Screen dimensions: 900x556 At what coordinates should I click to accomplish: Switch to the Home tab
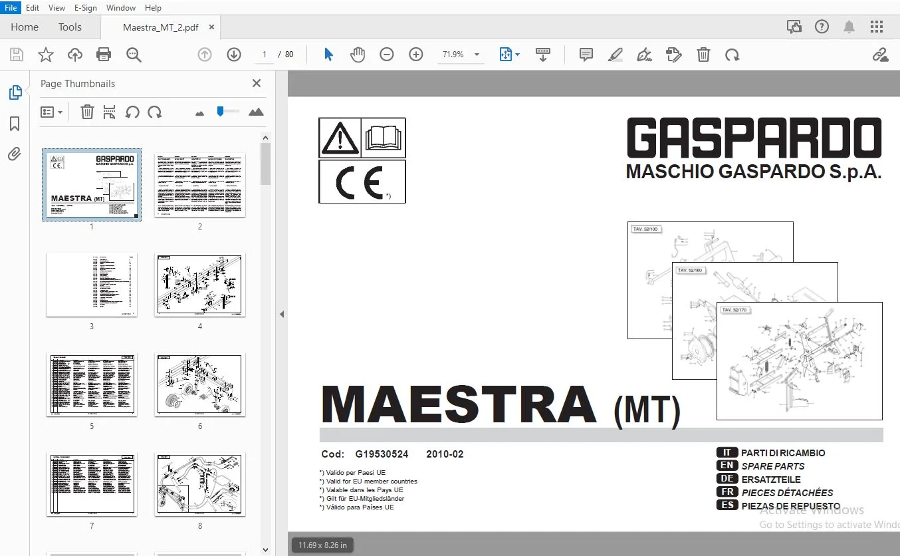(x=25, y=27)
